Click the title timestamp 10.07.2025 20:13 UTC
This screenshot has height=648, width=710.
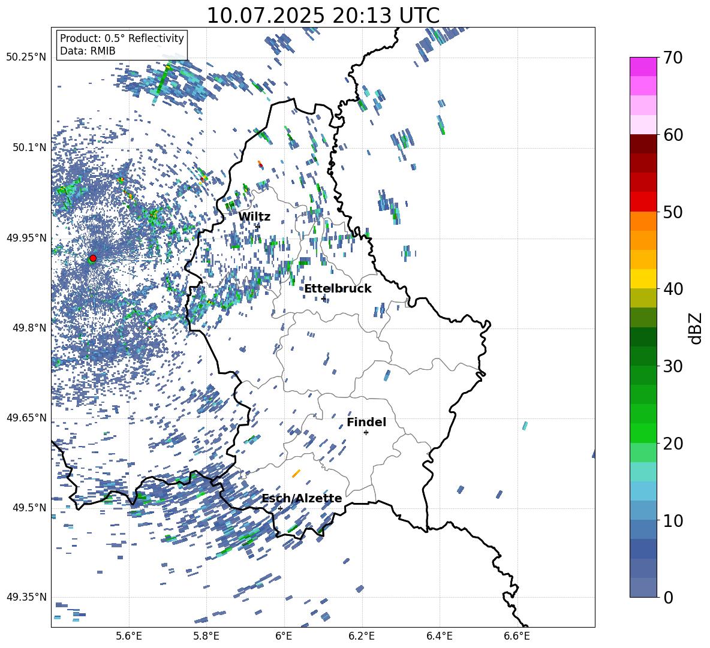[x=323, y=16]
